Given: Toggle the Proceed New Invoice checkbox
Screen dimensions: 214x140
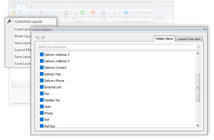Looking at the screenshot, I should click(11, 103).
